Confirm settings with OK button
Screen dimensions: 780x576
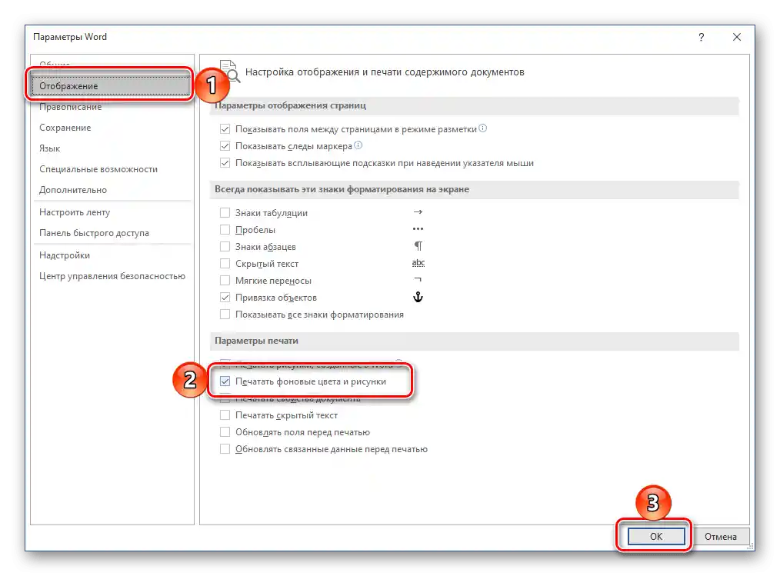656,537
